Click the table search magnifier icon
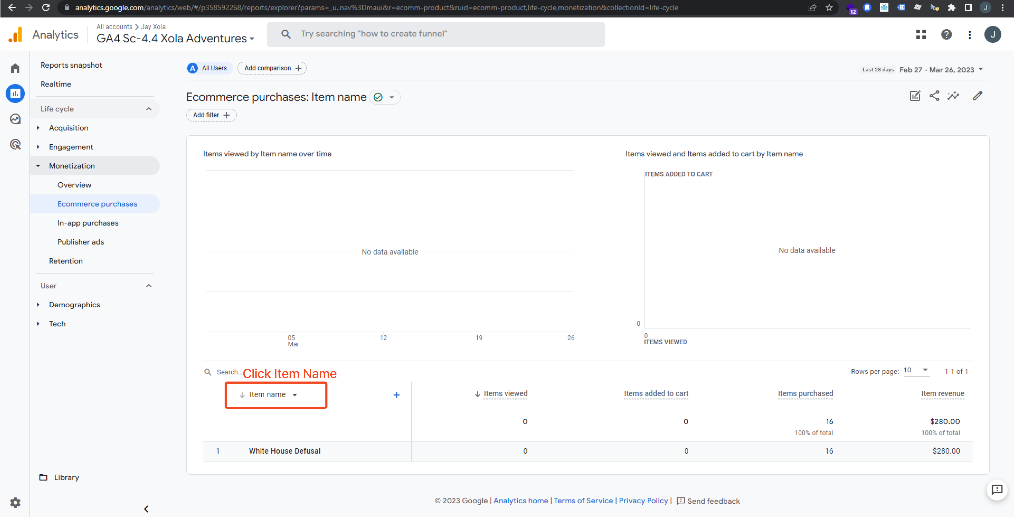Screen dimensions: 1014x517 pyautogui.click(x=208, y=372)
